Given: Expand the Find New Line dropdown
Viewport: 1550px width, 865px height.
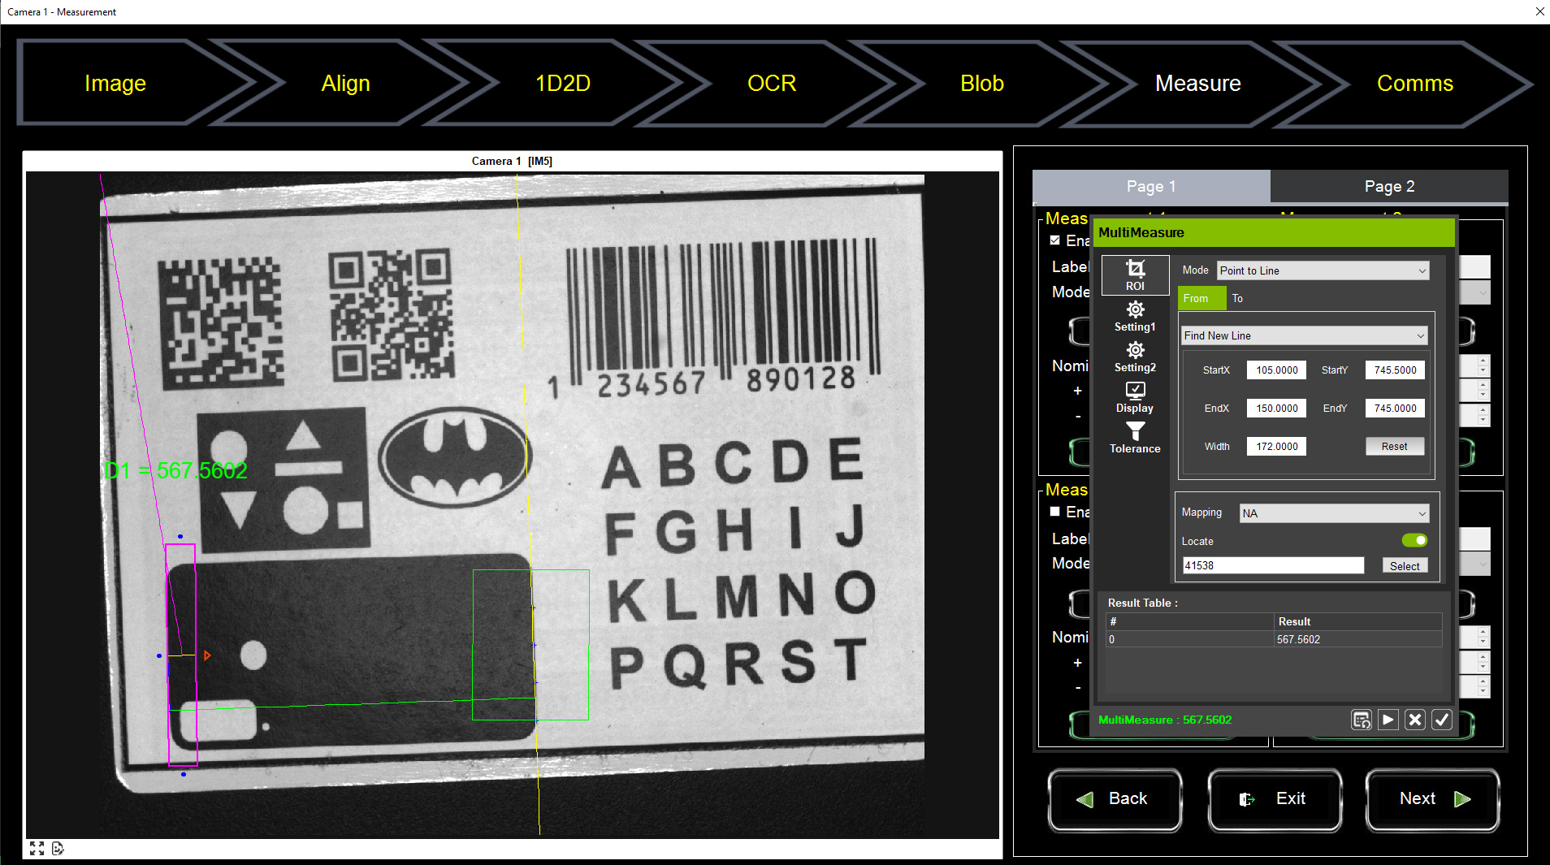Looking at the screenshot, I should 1304,335.
